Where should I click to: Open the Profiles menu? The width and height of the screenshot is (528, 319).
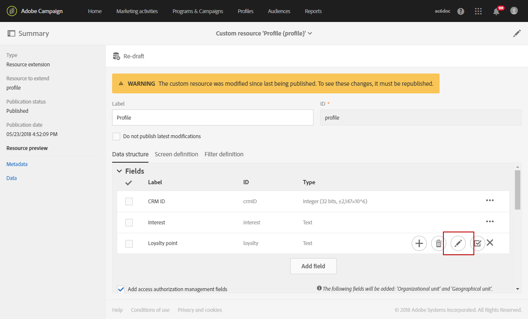tap(245, 11)
